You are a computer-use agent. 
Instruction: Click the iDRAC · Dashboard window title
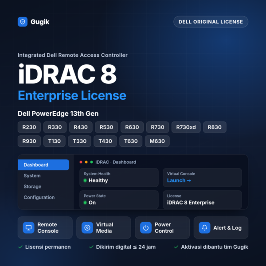(116, 162)
